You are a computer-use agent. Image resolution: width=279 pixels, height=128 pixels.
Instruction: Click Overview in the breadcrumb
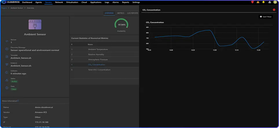click(30, 8)
